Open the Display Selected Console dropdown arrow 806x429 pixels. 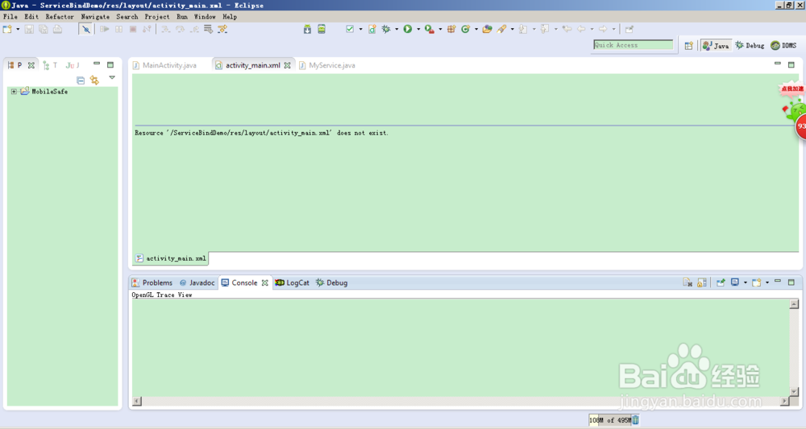746,283
